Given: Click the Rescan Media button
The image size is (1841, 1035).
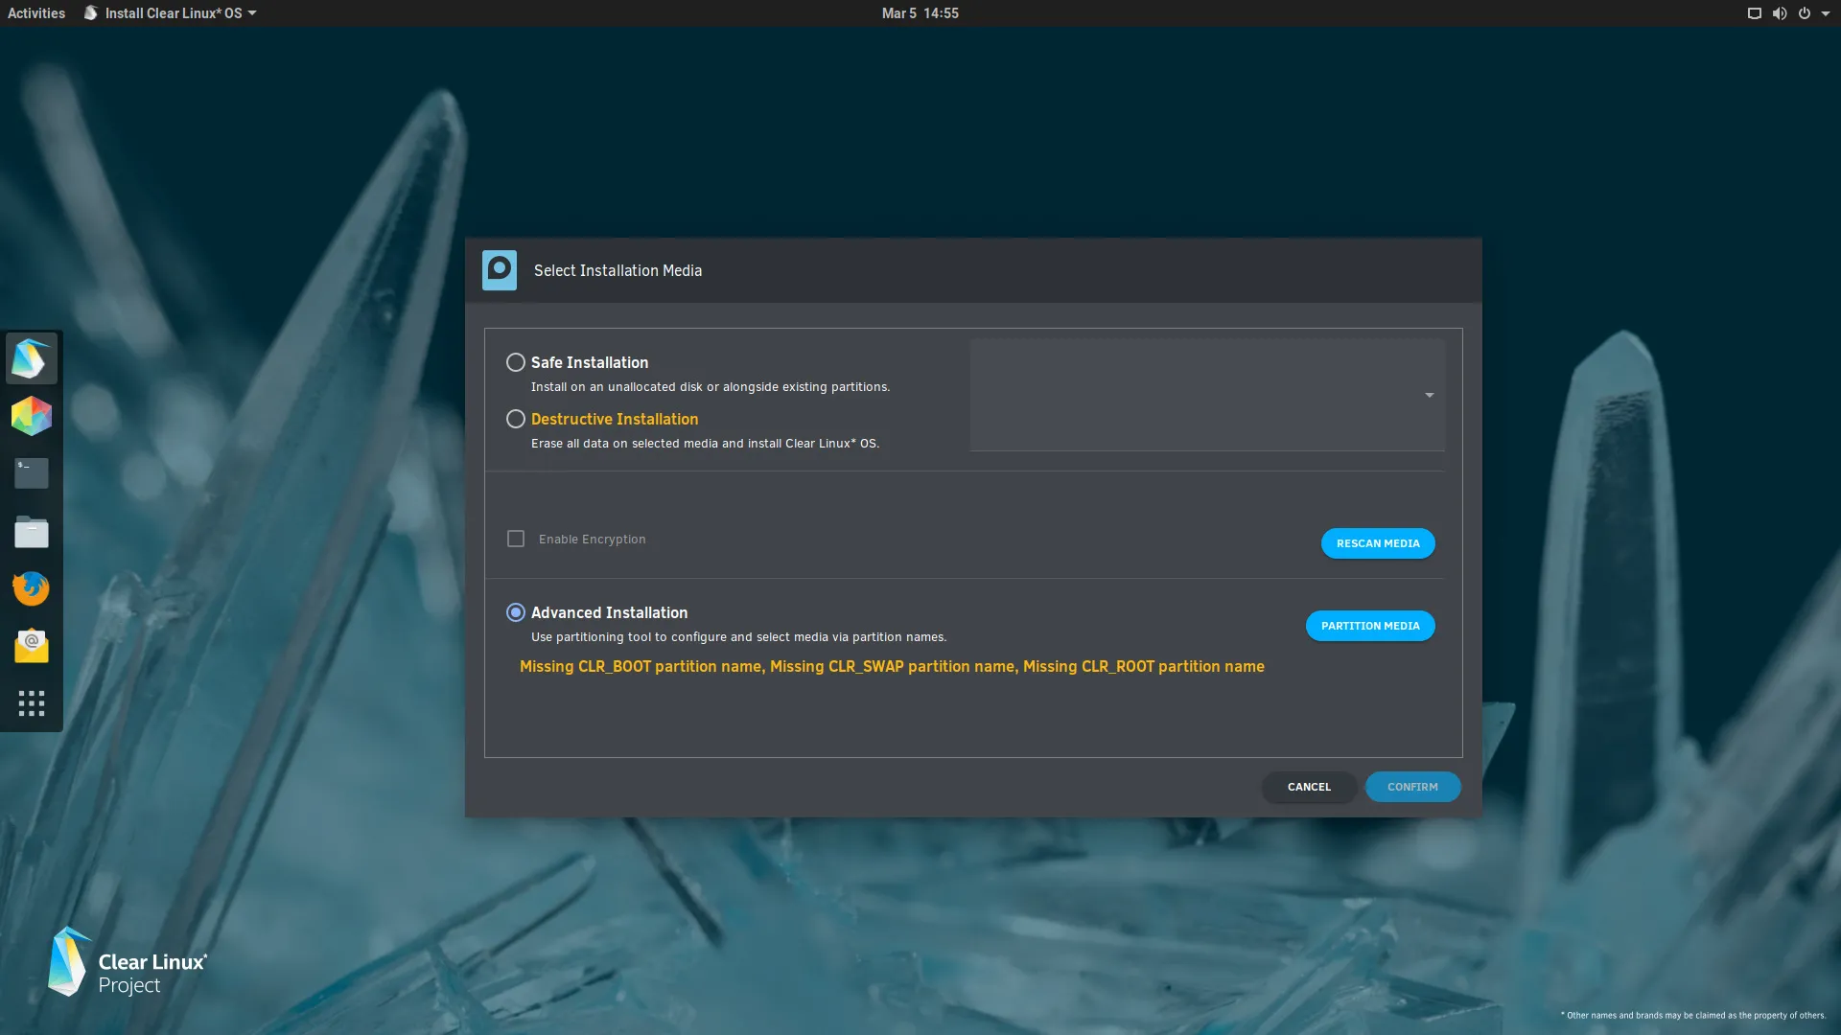Looking at the screenshot, I should tap(1378, 543).
